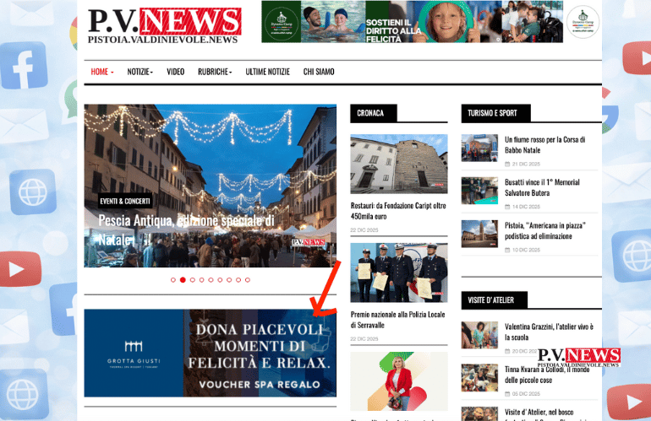Go to ULTIME NOTIZIE page
The width and height of the screenshot is (651, 421).
pyautogui.click(x=267, y=72)
